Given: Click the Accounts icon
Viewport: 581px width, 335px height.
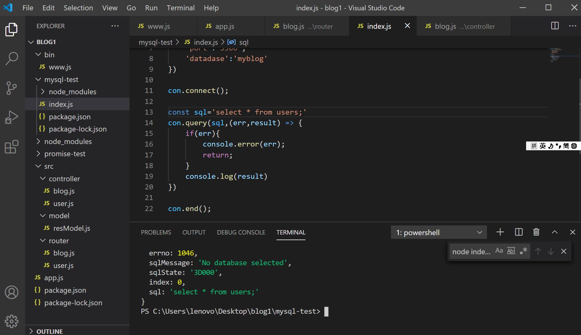Looking at the screenshot, I should tap(12, 292).
